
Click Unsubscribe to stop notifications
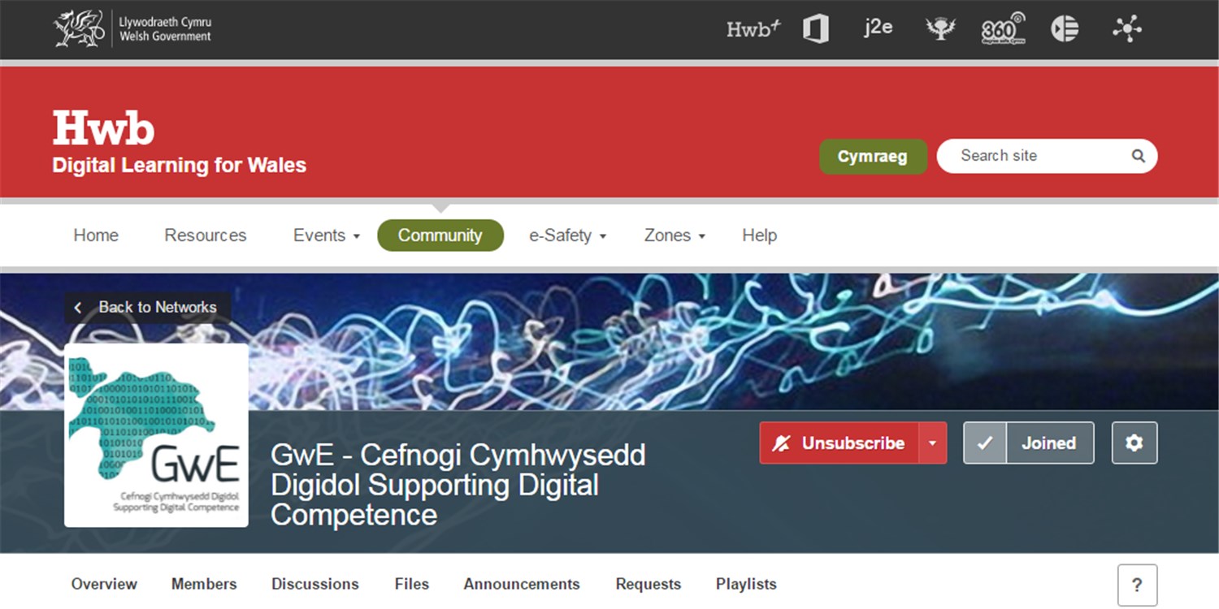tap(839, 443)
